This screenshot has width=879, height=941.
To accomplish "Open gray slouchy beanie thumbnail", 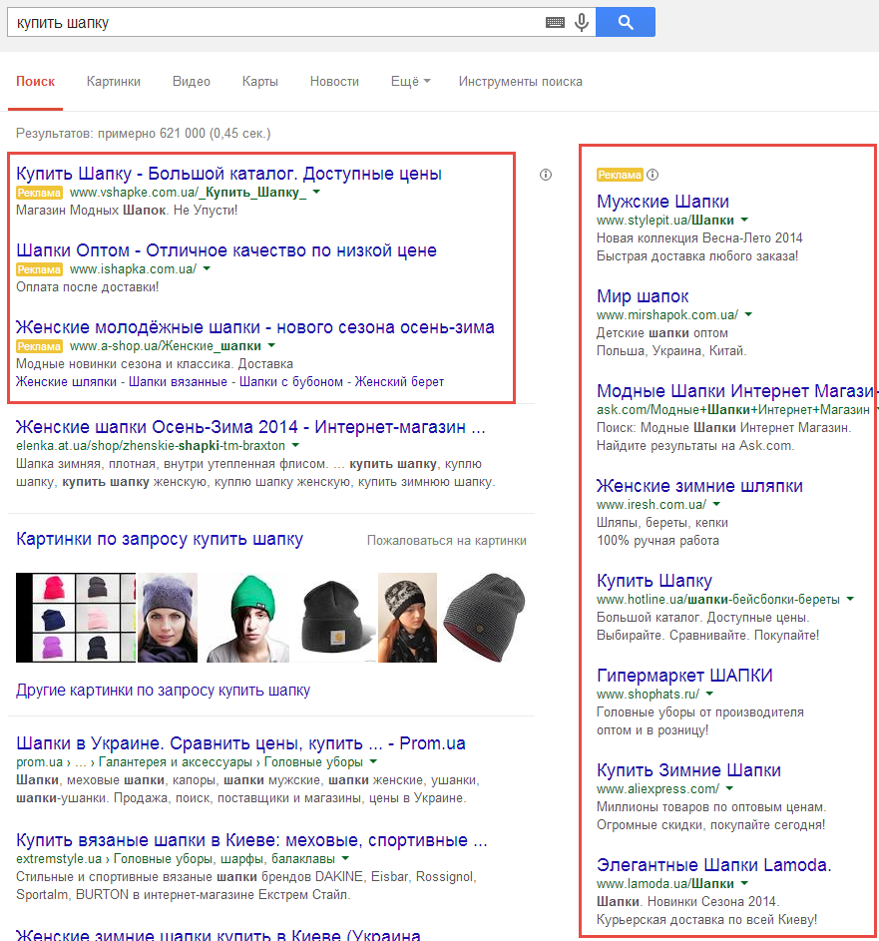I will [x=485, y=618].
